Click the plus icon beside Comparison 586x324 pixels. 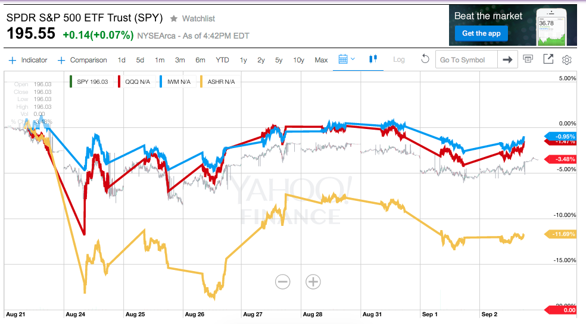tap(61, 60)
